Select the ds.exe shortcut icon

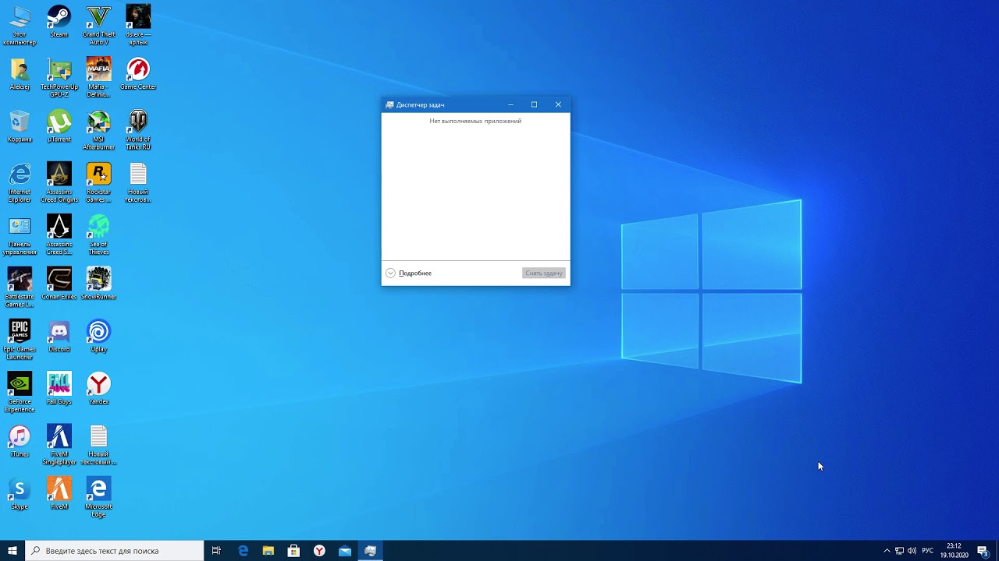click(x=138, y=25)
